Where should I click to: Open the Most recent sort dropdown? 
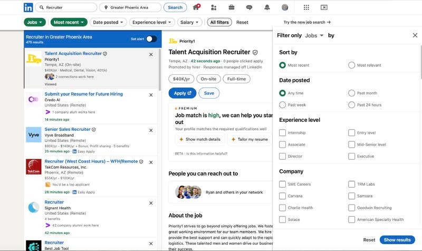click(x=69, y=22)
